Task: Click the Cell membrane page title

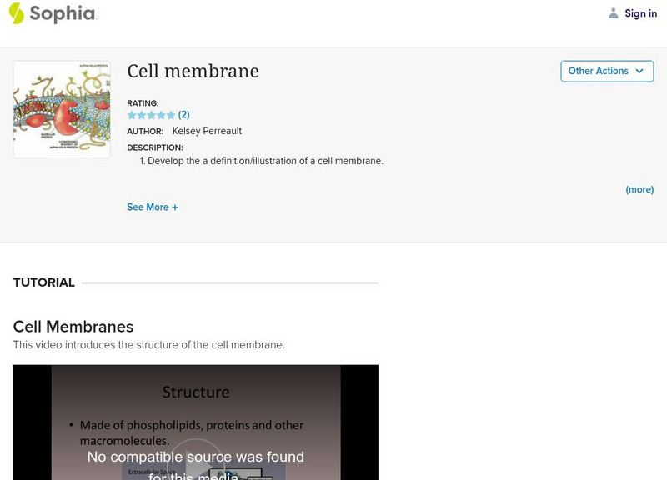Action: 193,72
